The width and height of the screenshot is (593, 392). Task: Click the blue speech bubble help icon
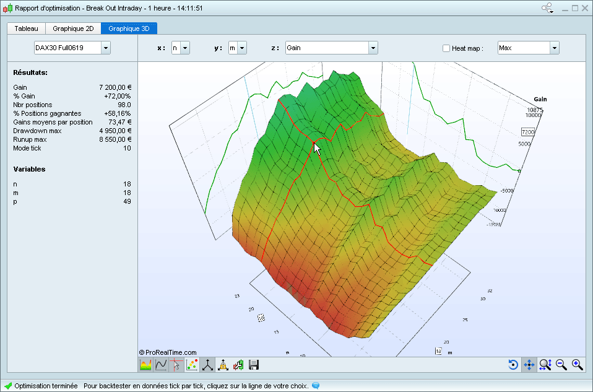316,385
